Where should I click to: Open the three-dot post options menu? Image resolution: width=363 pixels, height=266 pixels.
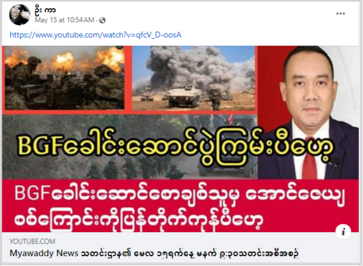tap(340, 13)
